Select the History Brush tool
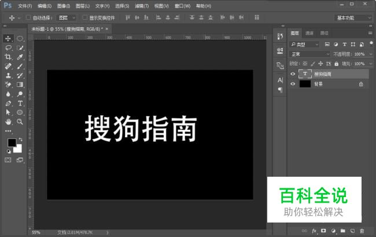Screen dimensions: 376x237 20,75
